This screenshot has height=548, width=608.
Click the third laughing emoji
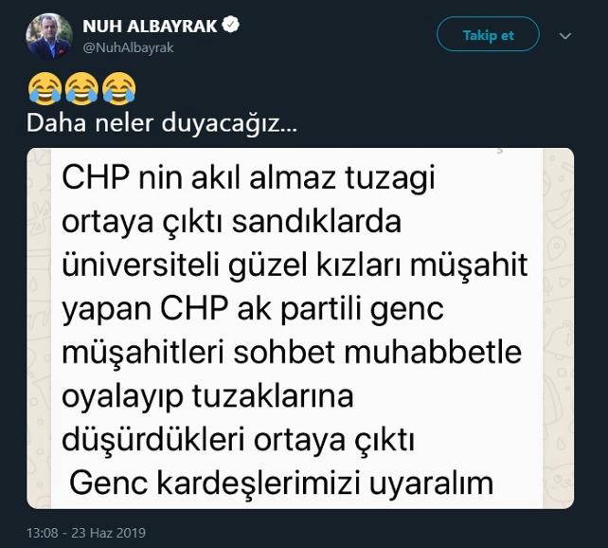pos(116,91)
